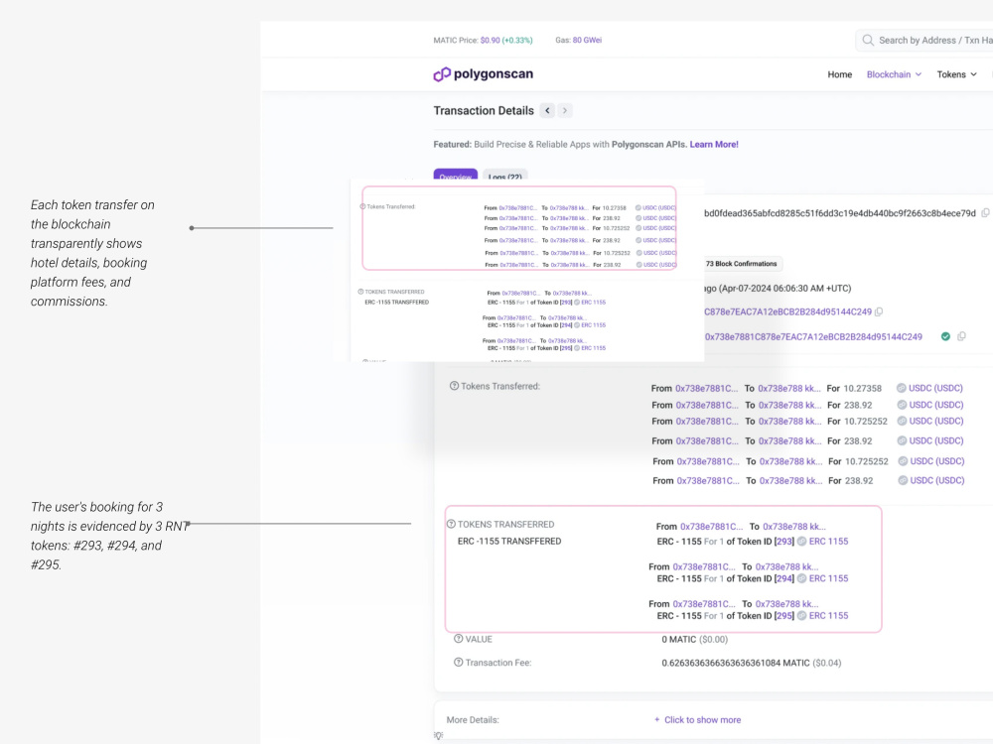Click the amount 10.27358 in main section
Image resolution: width=993 pixels, height=744 pixels.
[863, 388]
